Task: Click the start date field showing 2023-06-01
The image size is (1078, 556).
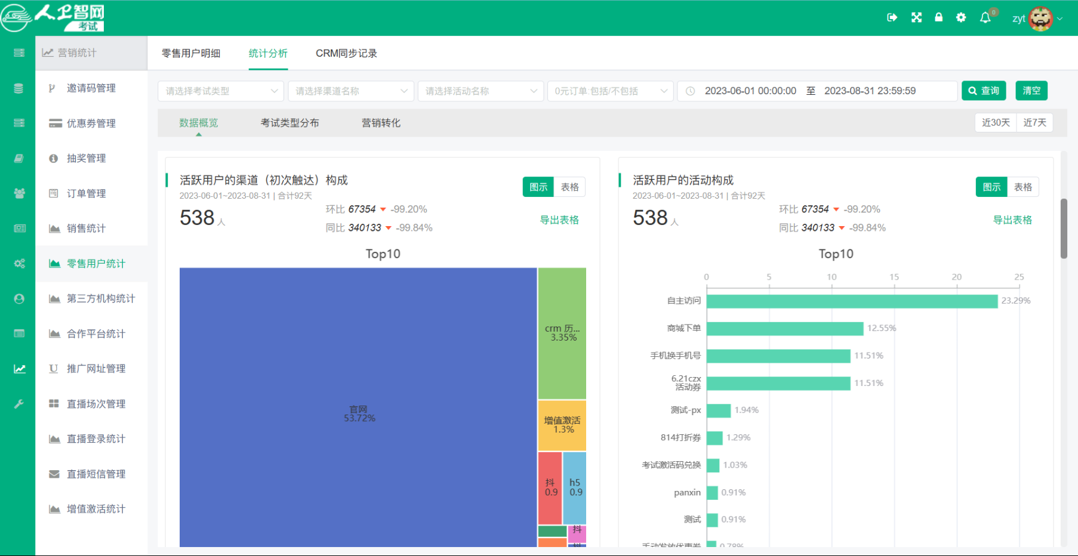Action: point(751,91)
